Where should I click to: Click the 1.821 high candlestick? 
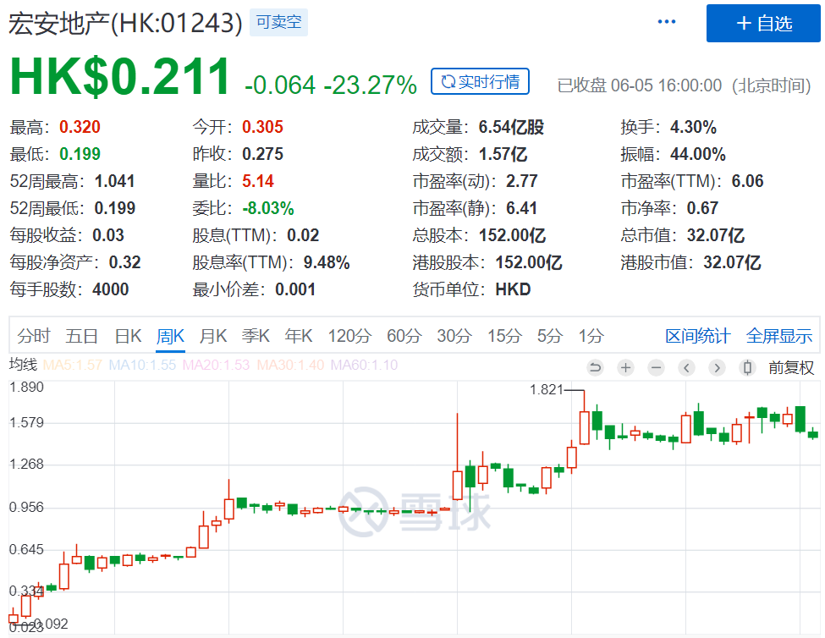tap(584, 427)
